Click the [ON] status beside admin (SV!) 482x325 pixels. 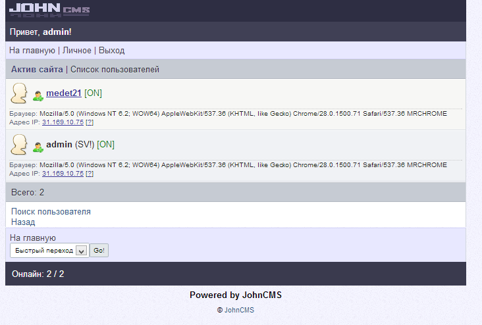pyautogui.click(x=105, y=144)
